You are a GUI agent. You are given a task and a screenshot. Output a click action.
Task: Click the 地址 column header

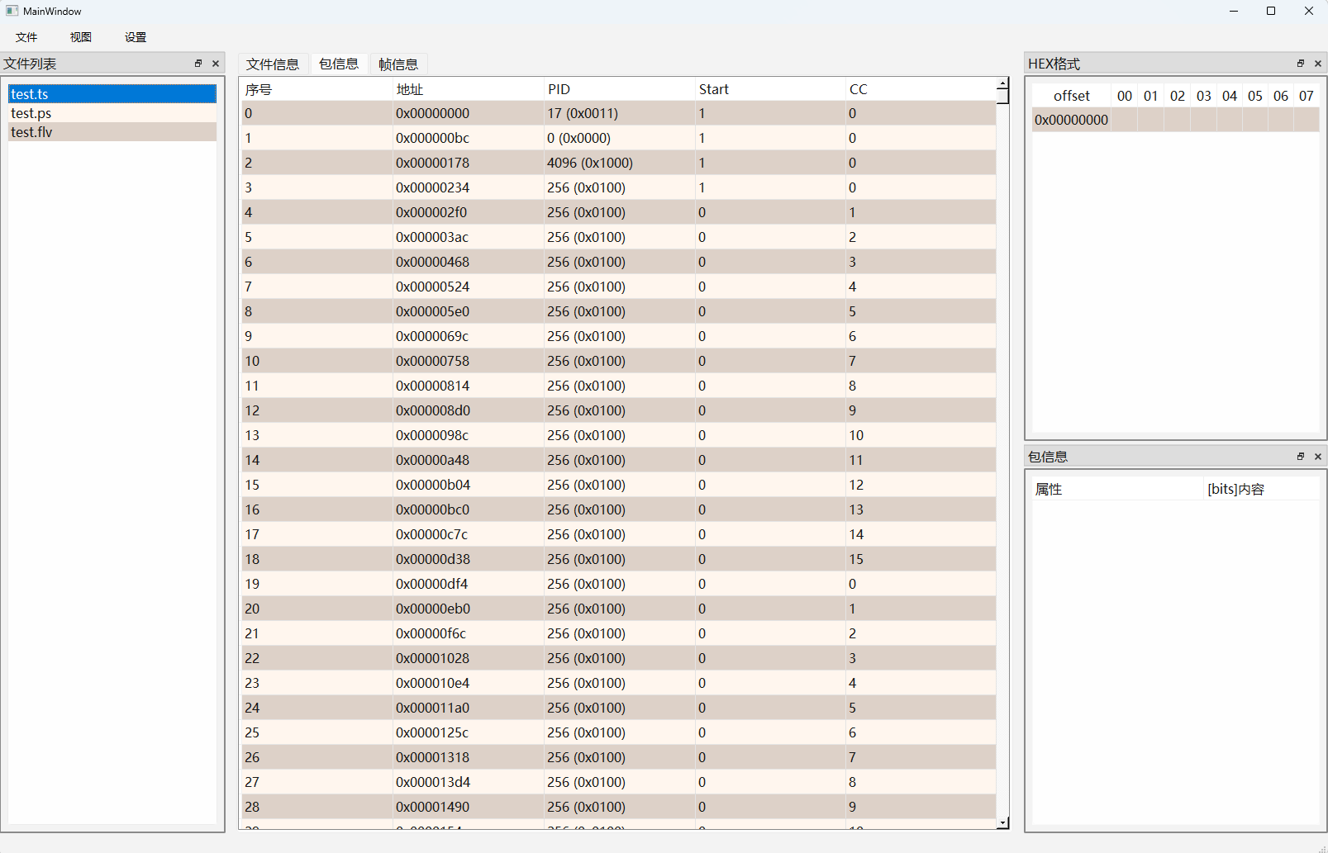click(468, 89)
